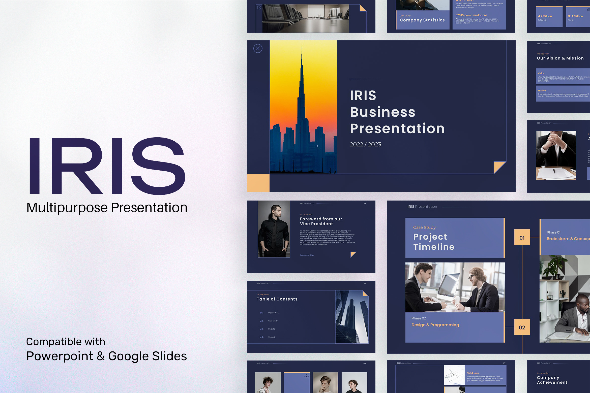Click the circled X on conference room slide
This screenshot has width=590, height=393.
click(259, 8)
